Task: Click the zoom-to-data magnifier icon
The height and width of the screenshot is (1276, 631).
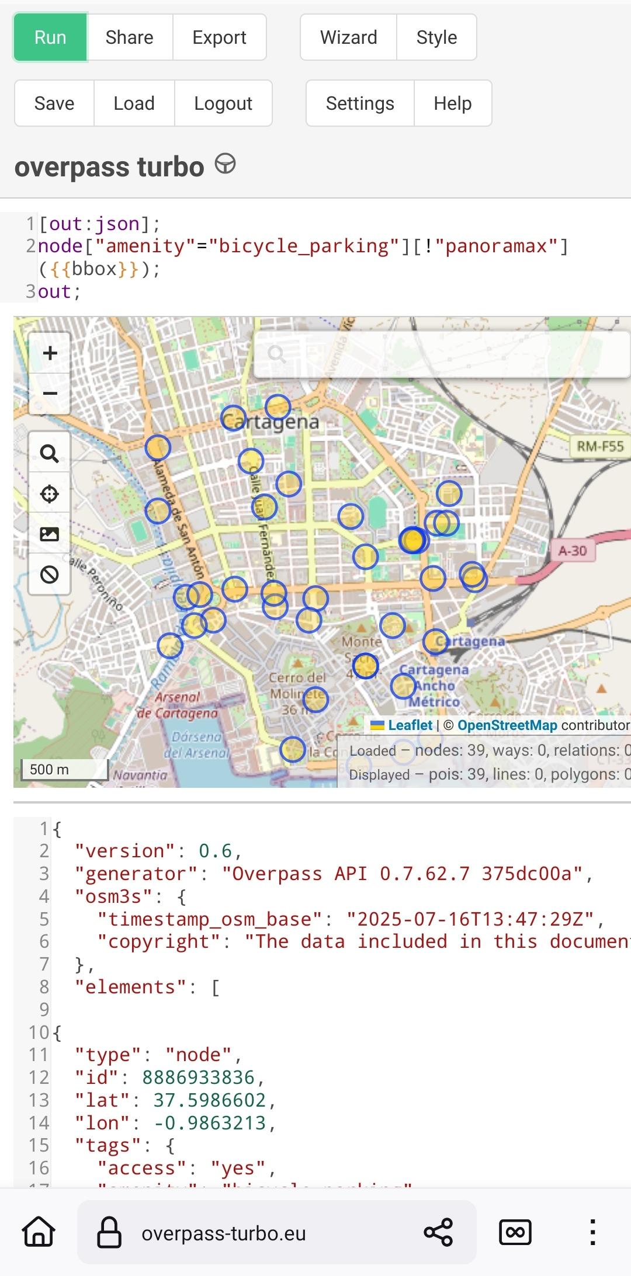Action: [x=50, y=453]
